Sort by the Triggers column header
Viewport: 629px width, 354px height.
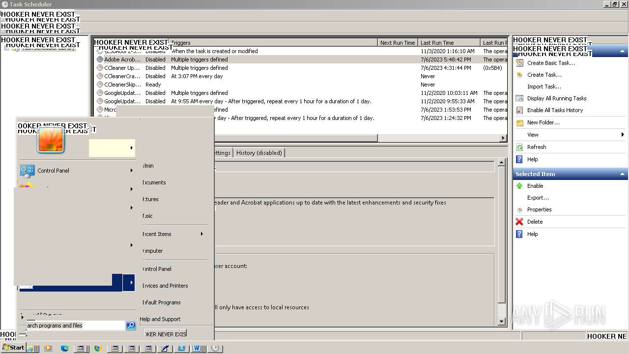pos(273,43)
